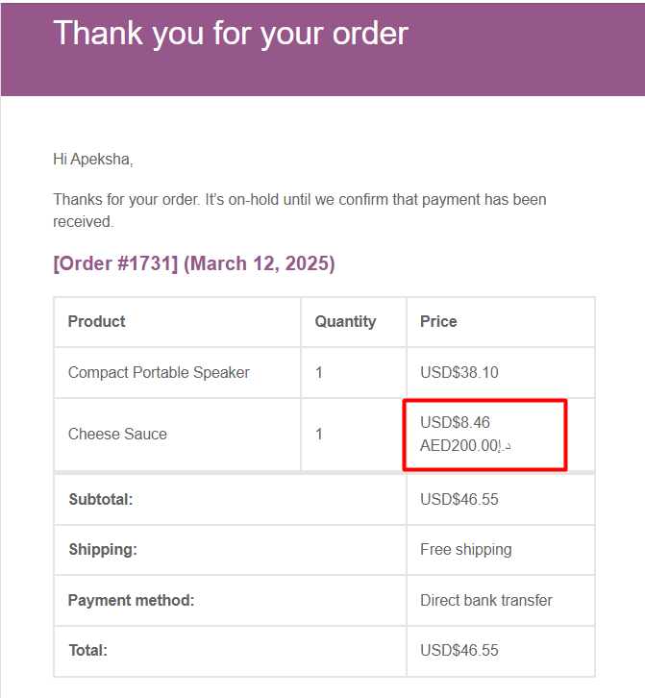Open the Order #1731 link
The width and height of the screenshot is (645, 698).
[115, 263]
